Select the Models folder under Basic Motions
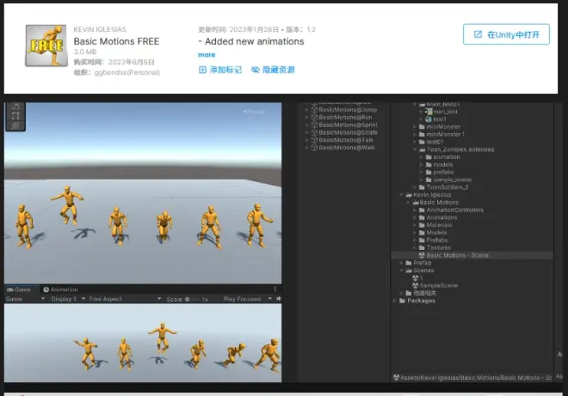The image size is (568, 396). [433, 233]
